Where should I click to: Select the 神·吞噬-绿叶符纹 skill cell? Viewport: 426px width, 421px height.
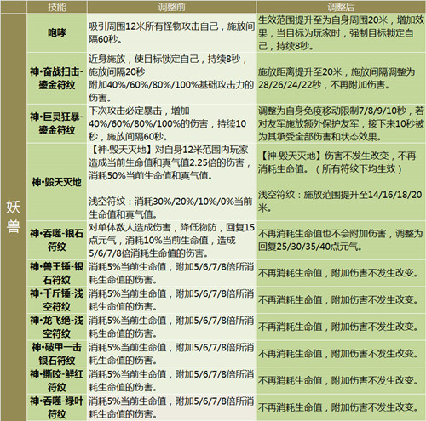pyautogui.click(x=57, y=407)
